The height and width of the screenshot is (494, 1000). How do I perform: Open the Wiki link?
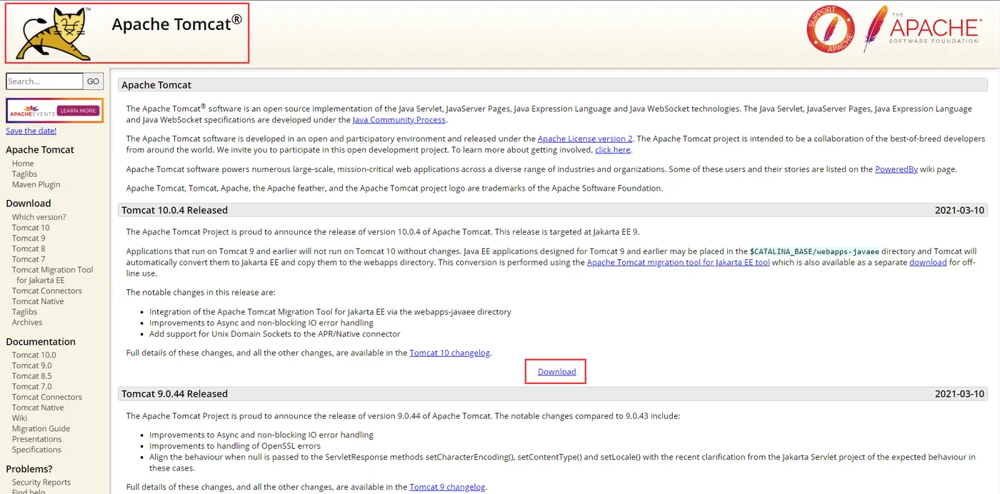click(x=19, y=418)
